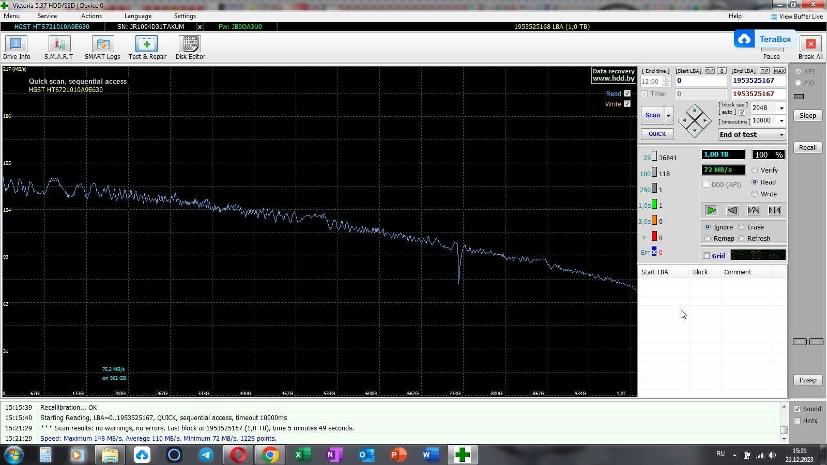Enable the Hints checkbox
827x465 pixels.
[798, 421]
